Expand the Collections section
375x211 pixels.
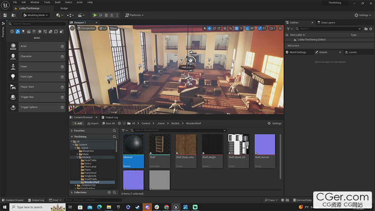point(72,192)
